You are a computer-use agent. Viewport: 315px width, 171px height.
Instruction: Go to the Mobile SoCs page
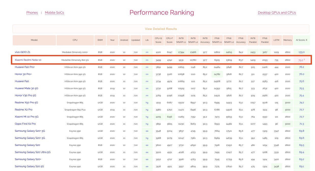click(x=54, y=13)
